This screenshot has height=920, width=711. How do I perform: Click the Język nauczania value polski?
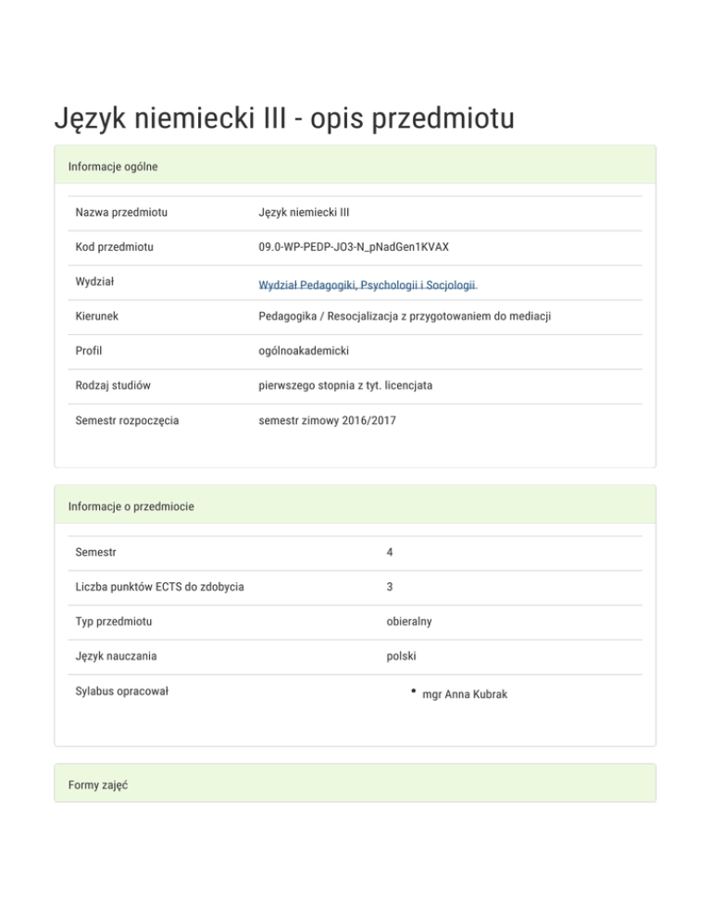(402, 656)
